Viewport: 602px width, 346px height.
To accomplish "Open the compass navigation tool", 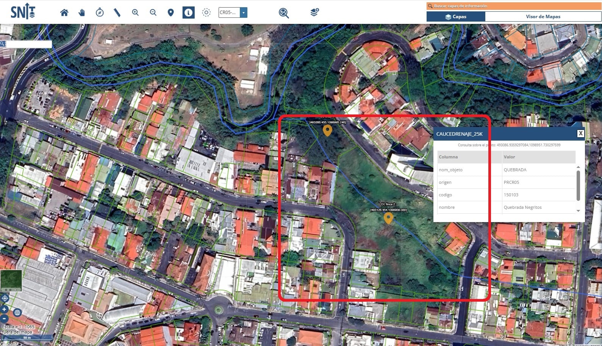I will 100,13.
